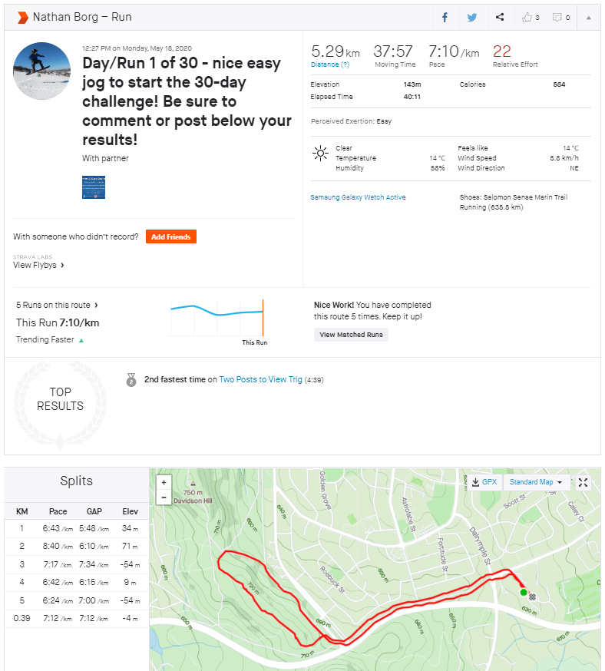
Task: Collapse the activity header arrow
Action: pyautogui.click(x=589, y=17)
